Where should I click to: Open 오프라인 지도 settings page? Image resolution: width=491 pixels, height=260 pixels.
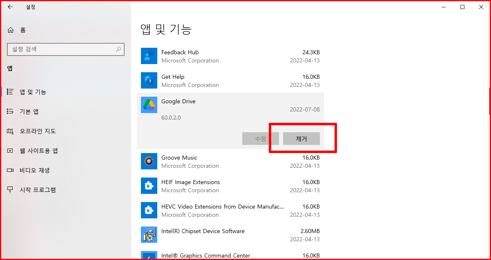click(x=38, y=131)
